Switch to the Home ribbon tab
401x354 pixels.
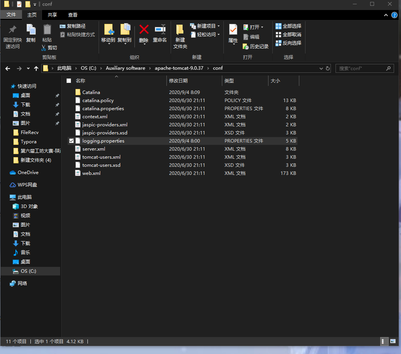pos(32,15)
